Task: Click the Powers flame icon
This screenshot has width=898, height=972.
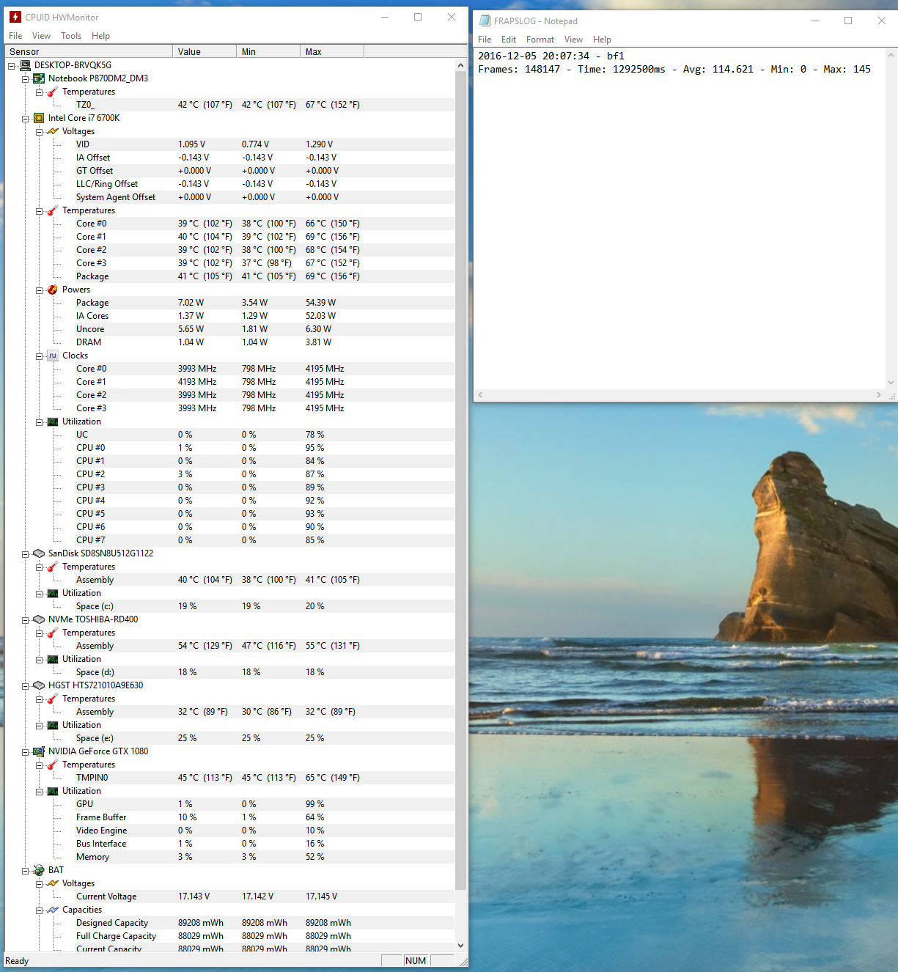Action: (53, 290)
